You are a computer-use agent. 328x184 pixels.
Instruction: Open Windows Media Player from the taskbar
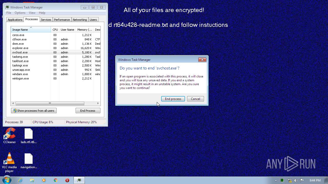click(44, 180)
